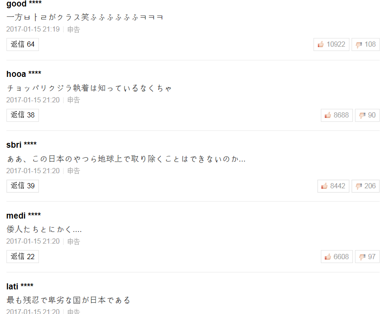This screenshot has height=314, width=384.
Task: Report the medi **** comment
Action: tap(74, 241)
